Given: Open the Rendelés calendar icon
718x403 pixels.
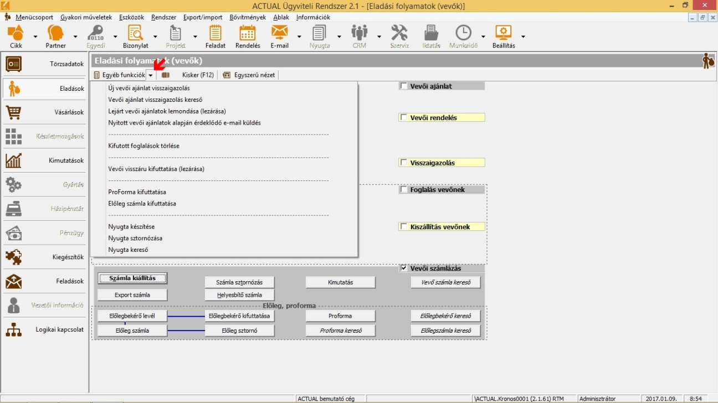Looking at the screenshot, I should (x=248, y=34).
